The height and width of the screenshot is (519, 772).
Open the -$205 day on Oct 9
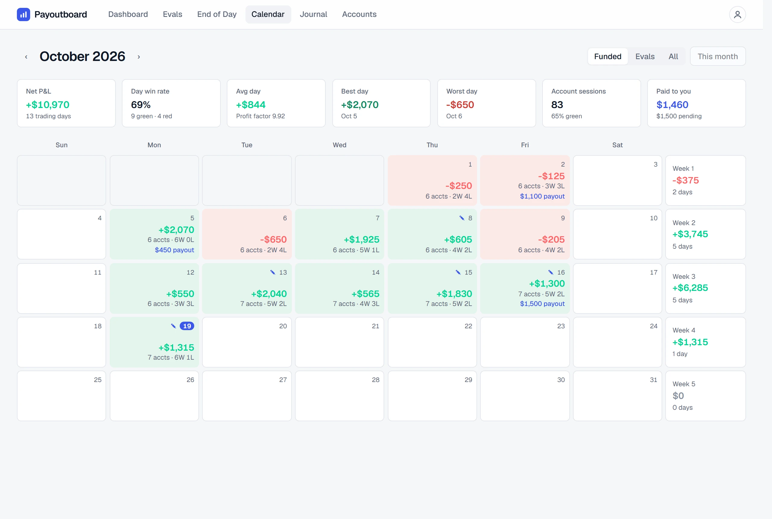tap(525, 234)
